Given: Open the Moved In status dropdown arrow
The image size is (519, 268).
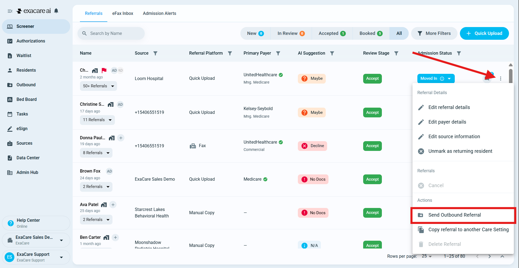Looking at the screenshot, I should (449, 79).
